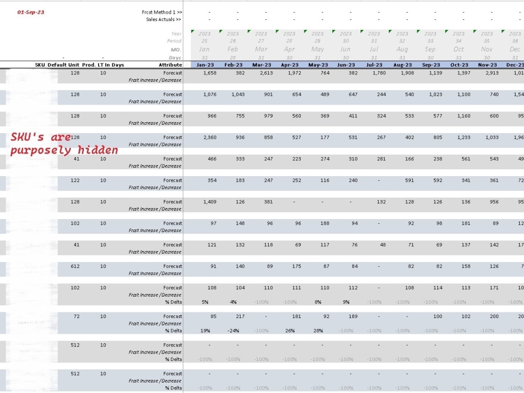Select forecast value 217
This screenshot has height=393, width=524.
(240, 316)
